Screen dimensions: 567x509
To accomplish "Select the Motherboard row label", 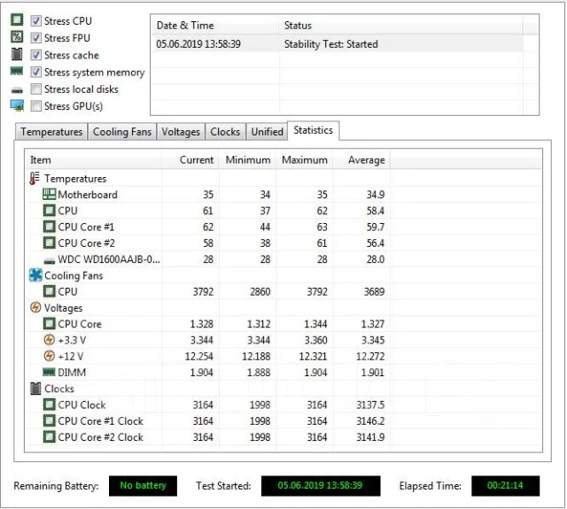I will click(x=88, y=195).
